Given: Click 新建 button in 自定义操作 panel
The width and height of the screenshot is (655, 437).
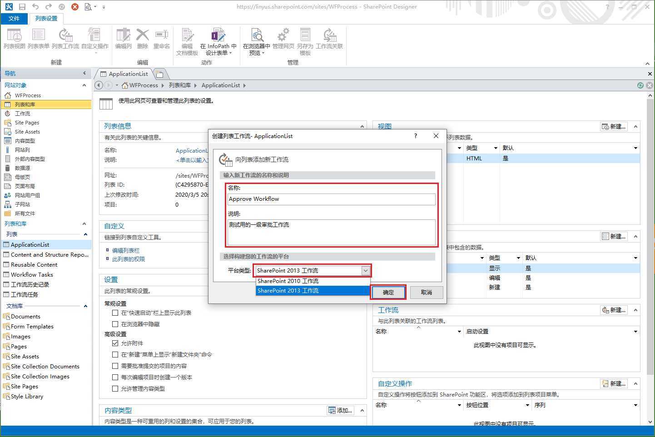Looking at the screenshot, I should click(614, 383).
